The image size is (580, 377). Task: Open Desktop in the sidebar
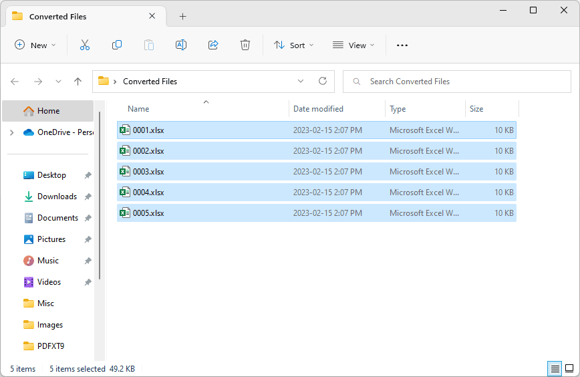(x=51, y=175)
